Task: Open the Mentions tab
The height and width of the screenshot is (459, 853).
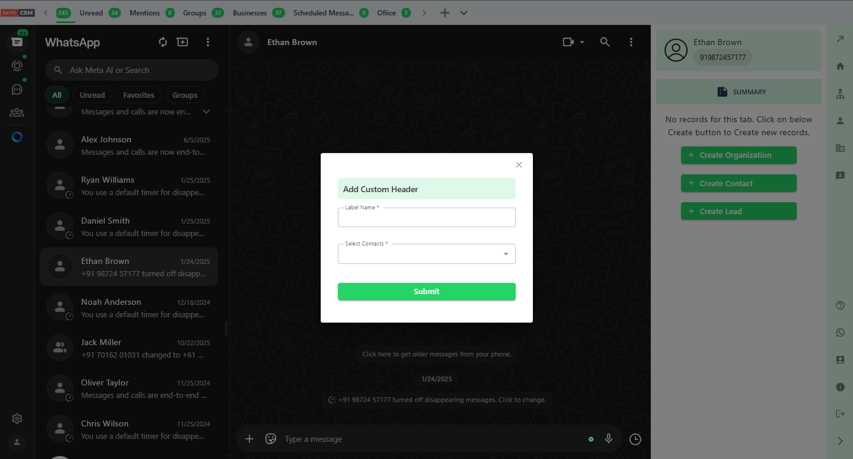Action: tap(146, 12)
